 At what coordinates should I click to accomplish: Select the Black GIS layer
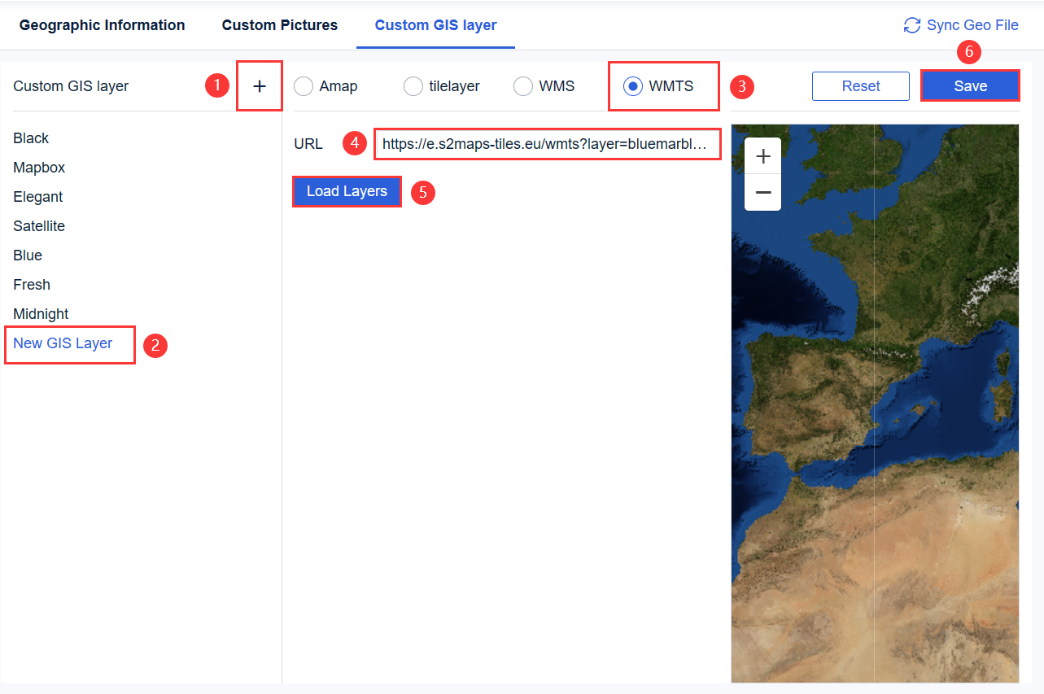[x=31, y=137]
